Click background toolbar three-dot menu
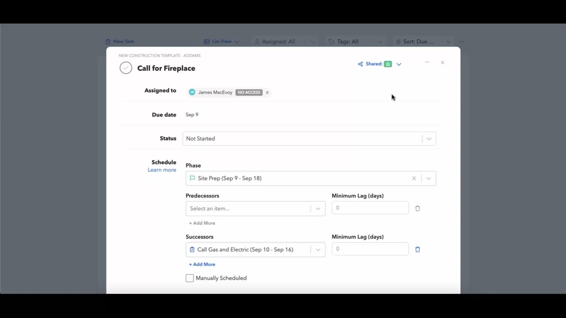Image resolution: width=566 pixels, height=318 pixels. coord(462,42)
